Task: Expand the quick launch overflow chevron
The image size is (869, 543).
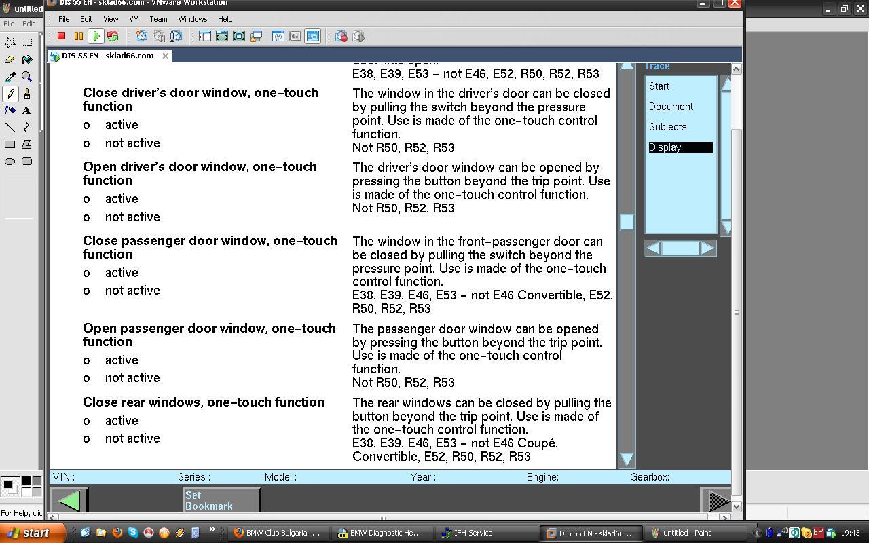Action: point(212,529)
